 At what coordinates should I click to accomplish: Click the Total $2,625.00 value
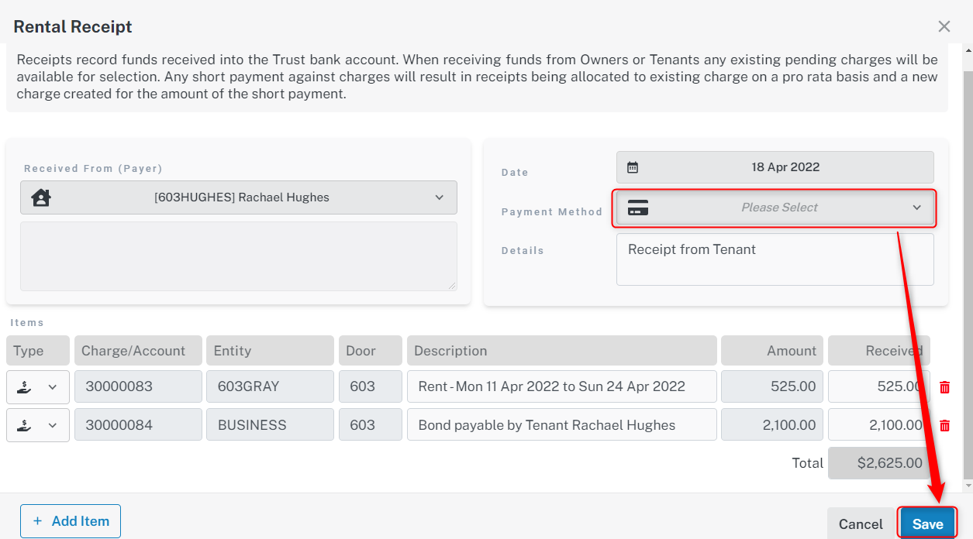pos(879,463)
